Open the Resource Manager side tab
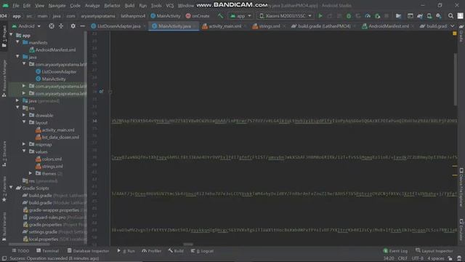The height and width of the screenshot is (262, 465). coord(4,79)
